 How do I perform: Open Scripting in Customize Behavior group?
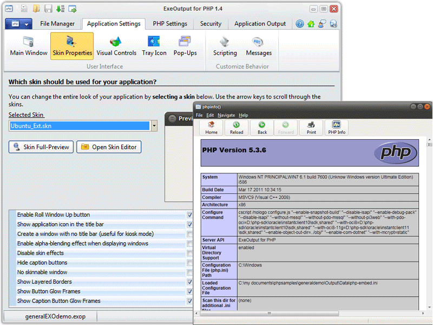click(x=225, y=46)
